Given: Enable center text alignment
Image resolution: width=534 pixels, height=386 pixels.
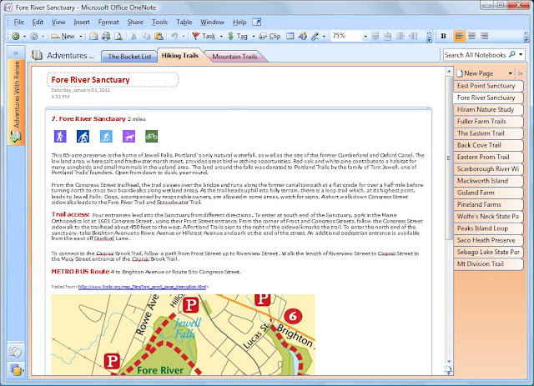Looking at the screenshot, I should pyautogui.click(x=471, y=36).
